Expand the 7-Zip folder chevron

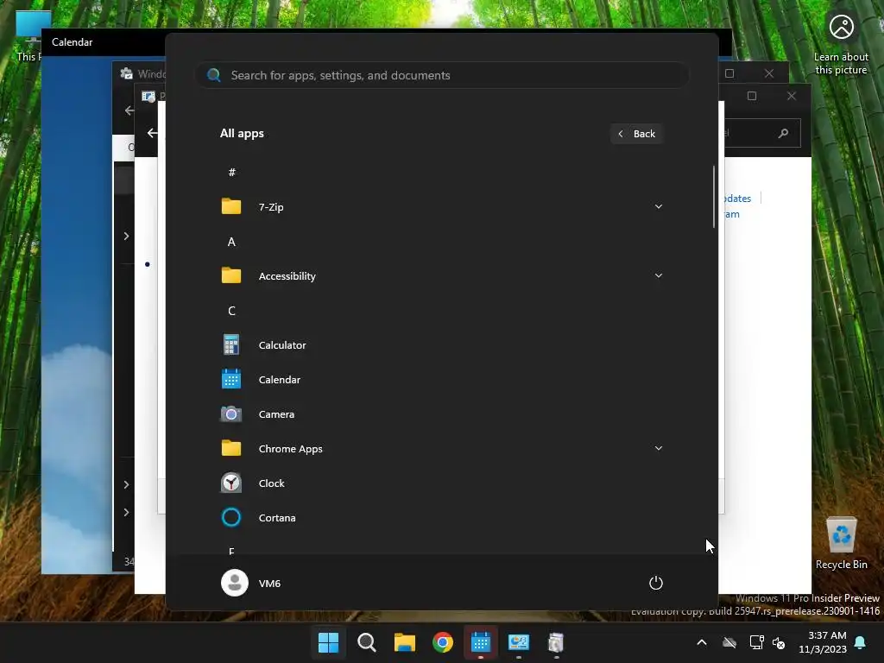pos(658,206)
